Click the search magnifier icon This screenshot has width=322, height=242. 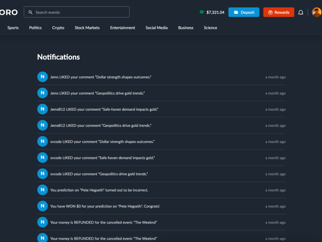pyautogui.click(x=30, y=12)
